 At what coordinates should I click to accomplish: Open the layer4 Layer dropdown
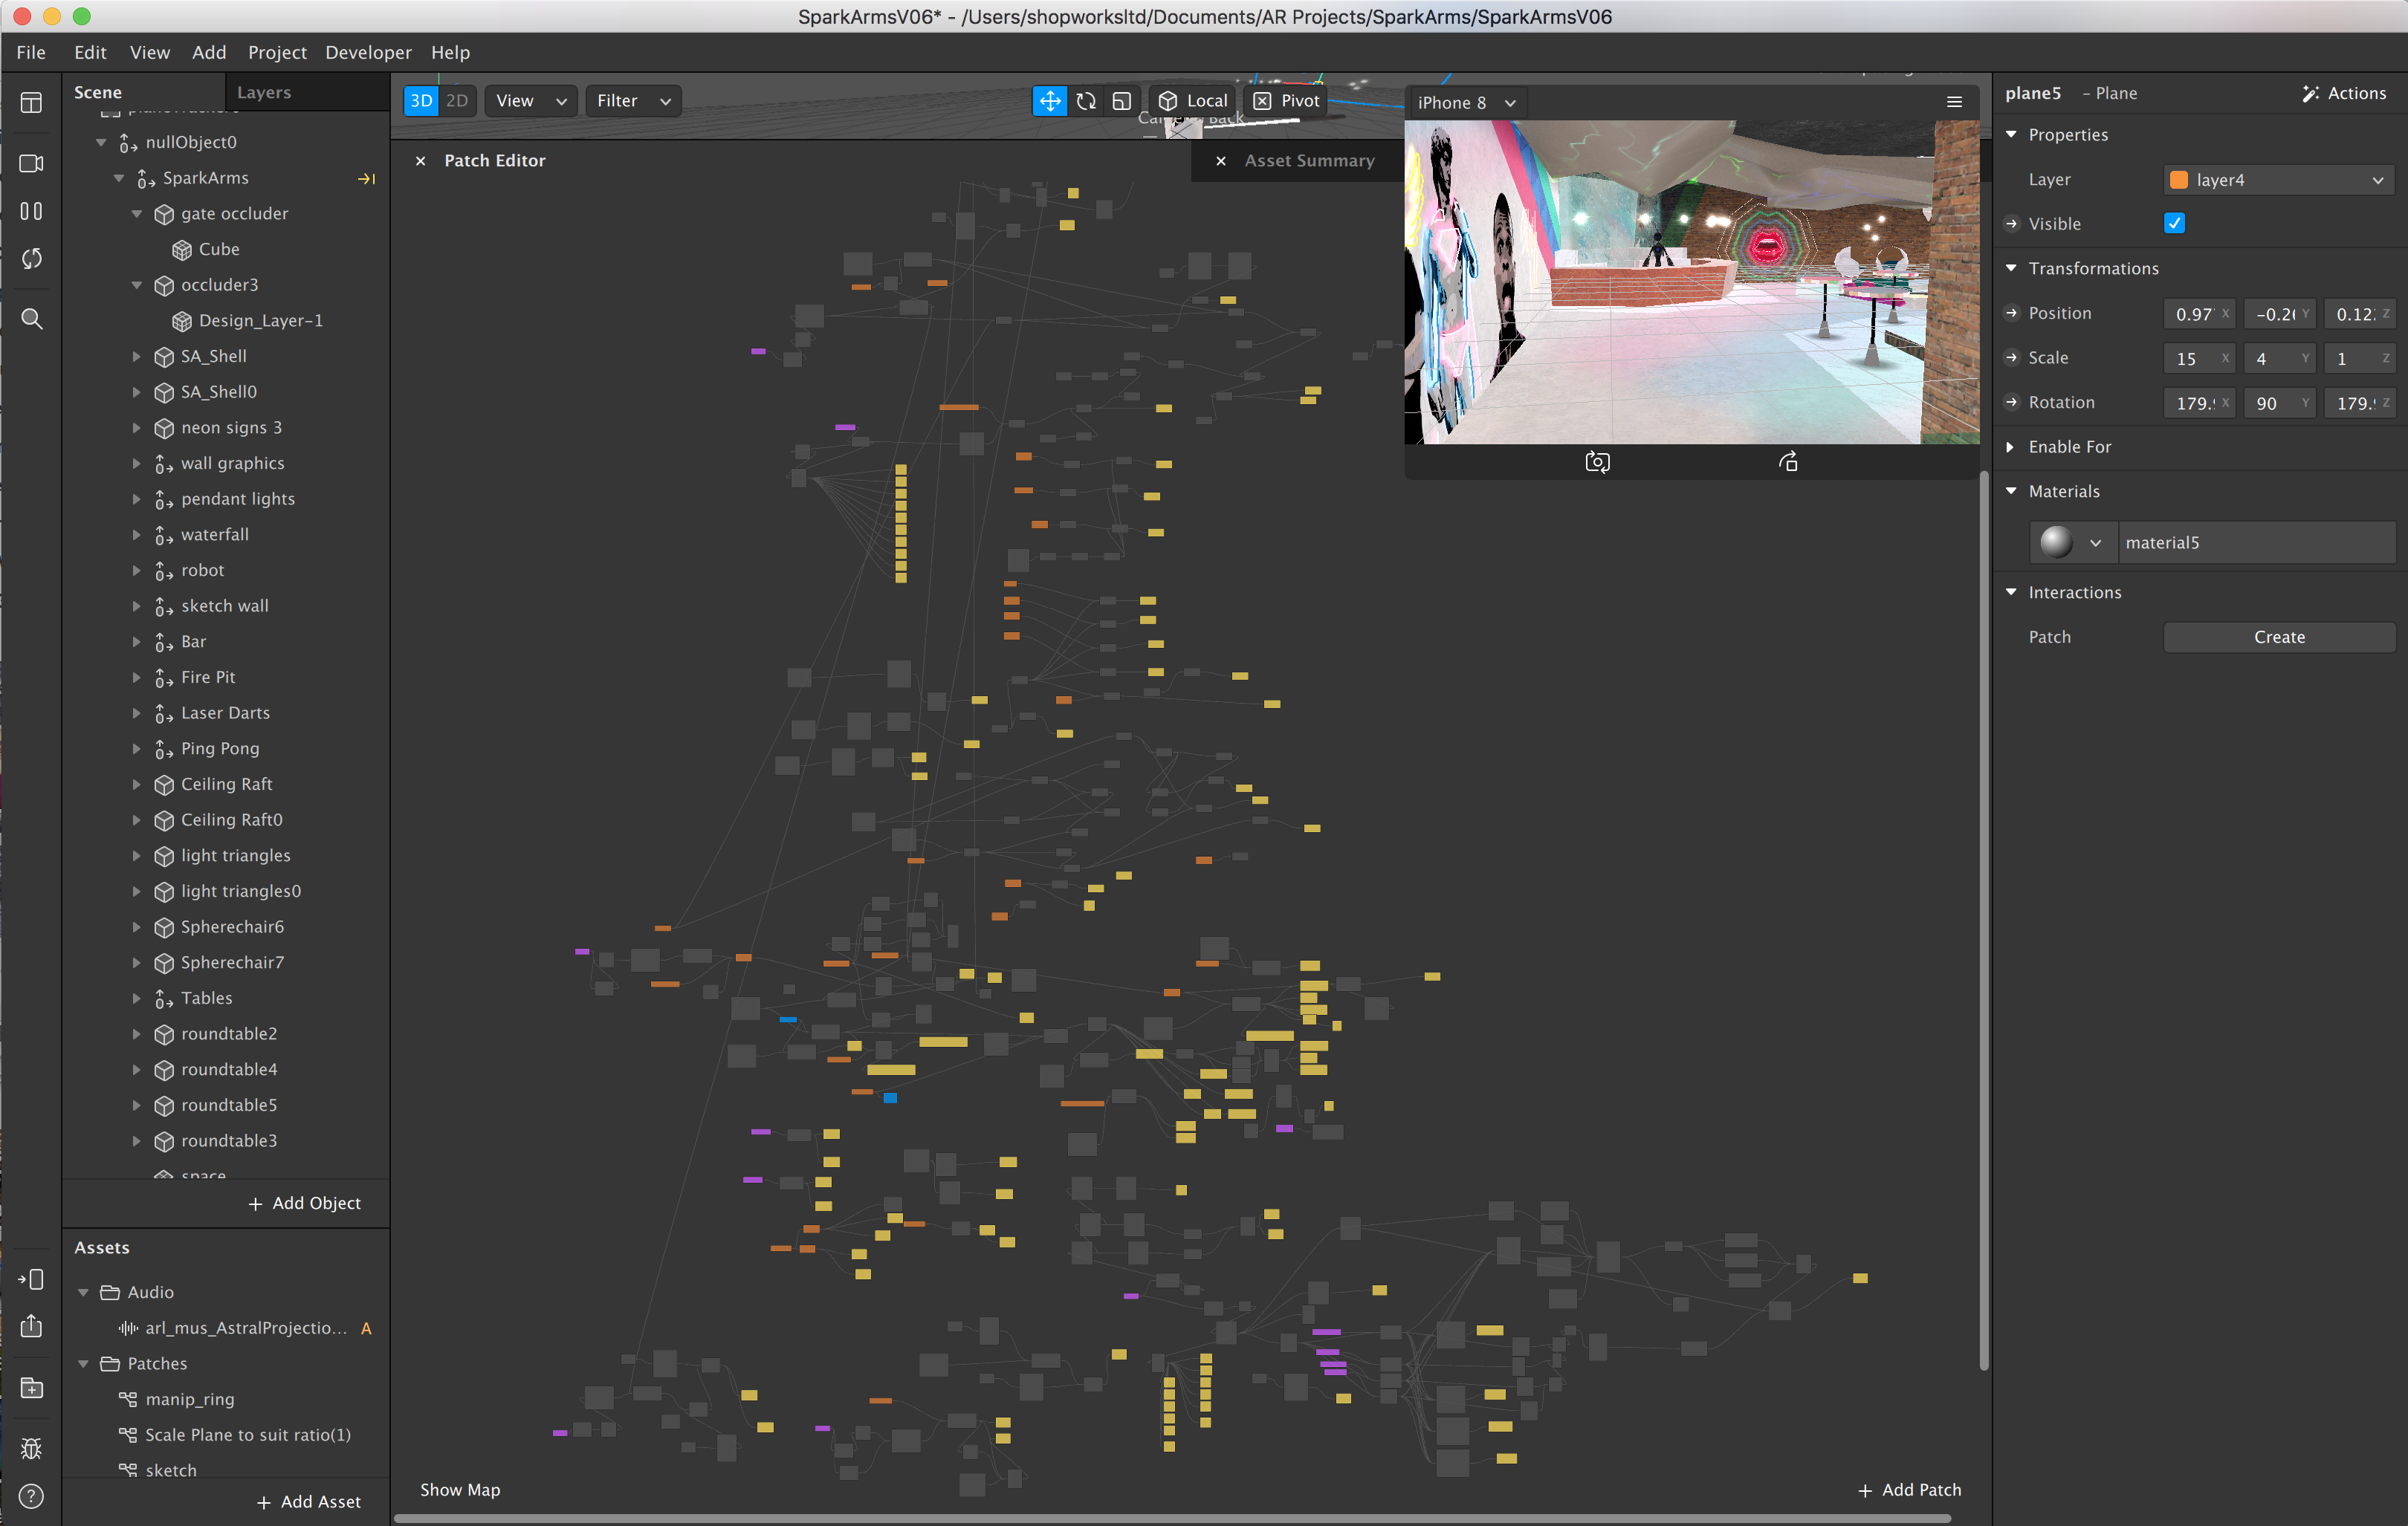pos(2278,180)
